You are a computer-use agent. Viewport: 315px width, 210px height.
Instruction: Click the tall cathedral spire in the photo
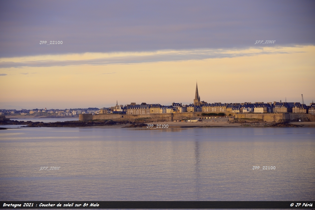[197, 93]
